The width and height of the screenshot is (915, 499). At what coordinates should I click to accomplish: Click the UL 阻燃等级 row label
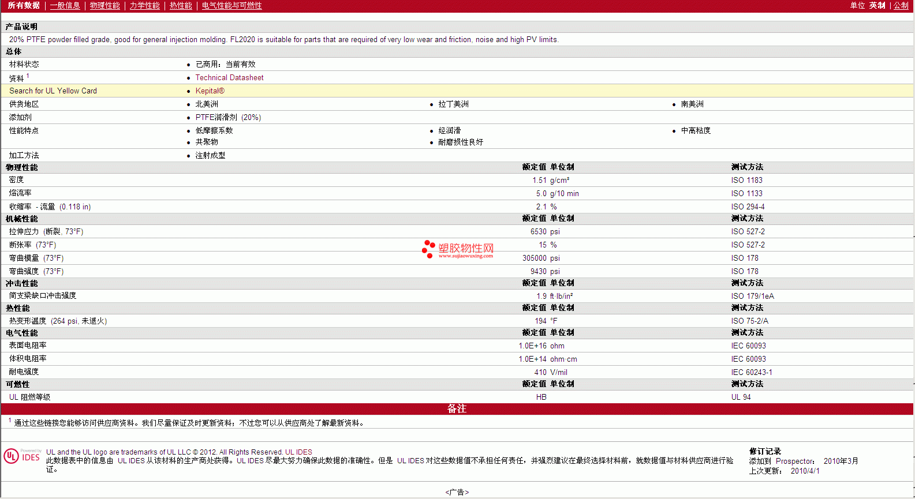tap(29, 397)
